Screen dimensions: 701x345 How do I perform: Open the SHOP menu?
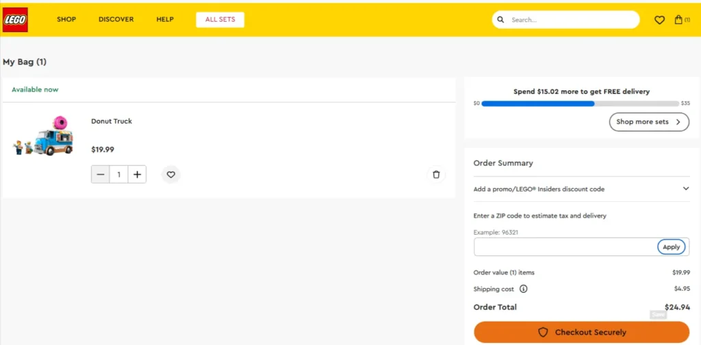coord(66,20)
